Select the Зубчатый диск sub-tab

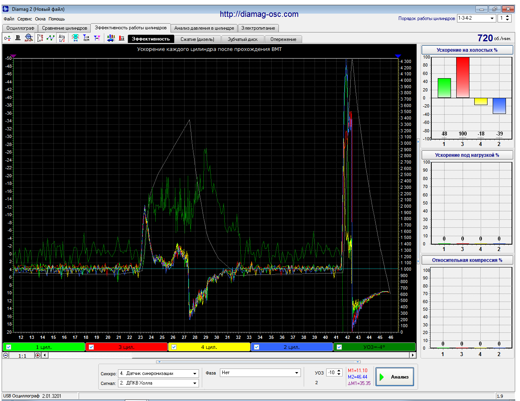[x=243, y=39]
